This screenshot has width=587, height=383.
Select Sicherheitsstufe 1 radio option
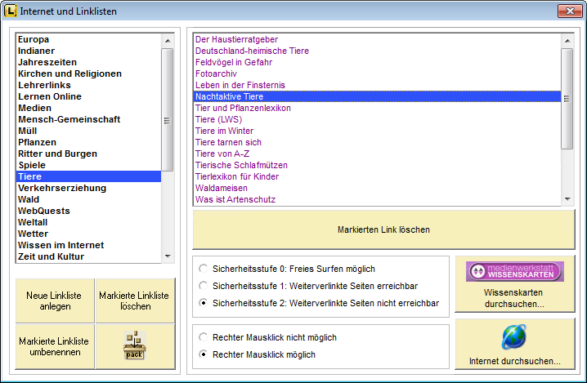(203, 286)
